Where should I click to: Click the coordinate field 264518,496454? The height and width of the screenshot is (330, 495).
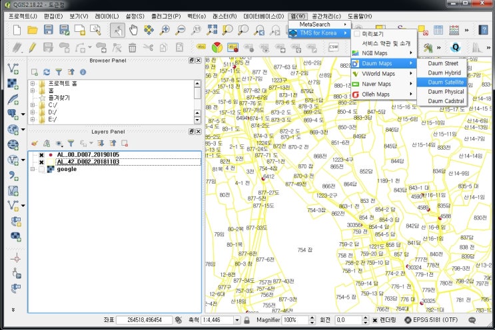click(x=145, y=320)
